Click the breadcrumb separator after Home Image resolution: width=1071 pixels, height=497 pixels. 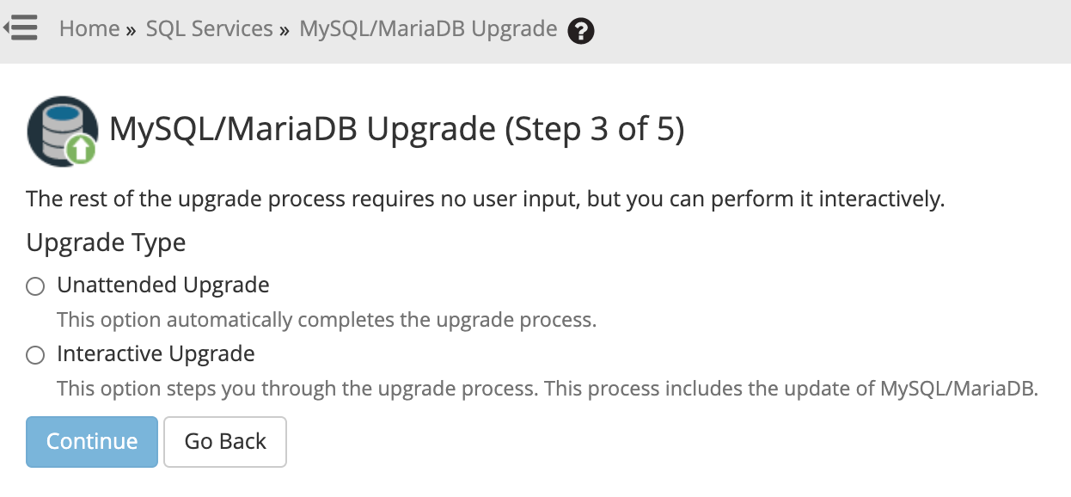point(132,30)
